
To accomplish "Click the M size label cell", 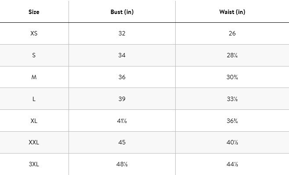I will click(34, 77).
